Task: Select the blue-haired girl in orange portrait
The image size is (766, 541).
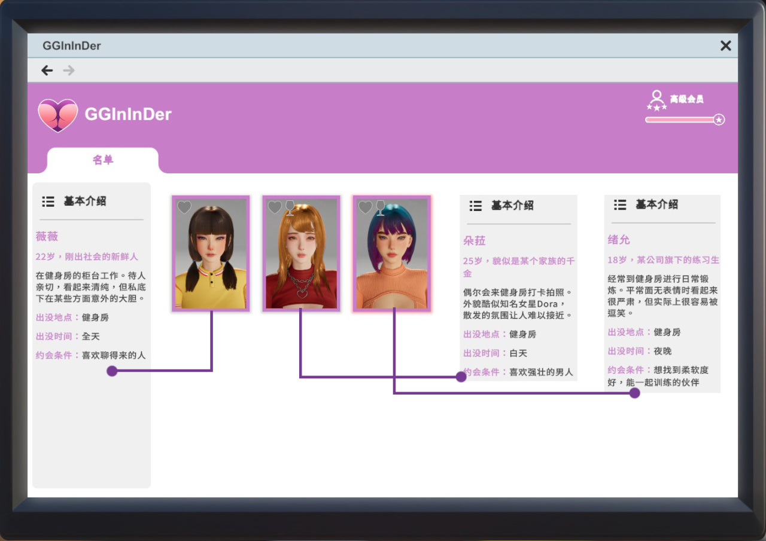Action: click(x=391, y=253)
